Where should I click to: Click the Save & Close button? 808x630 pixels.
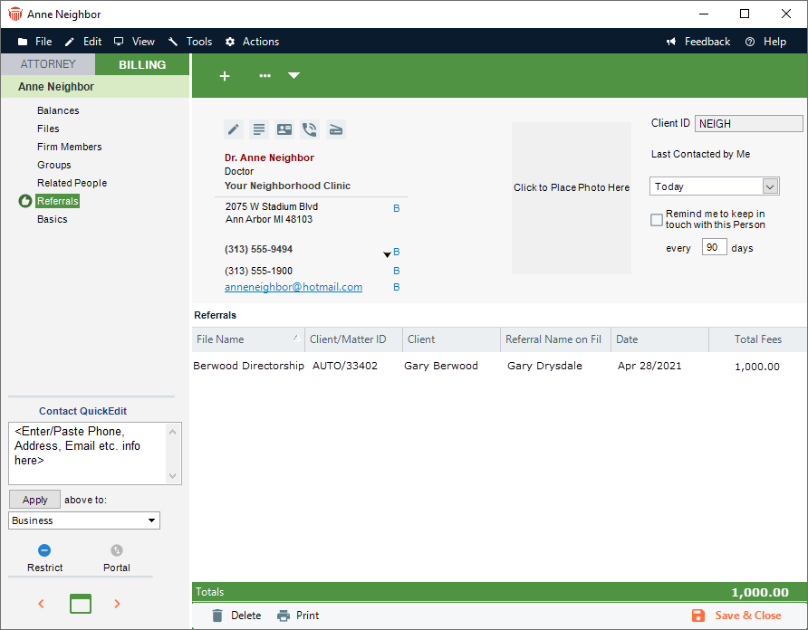click(x=736, y=616)
